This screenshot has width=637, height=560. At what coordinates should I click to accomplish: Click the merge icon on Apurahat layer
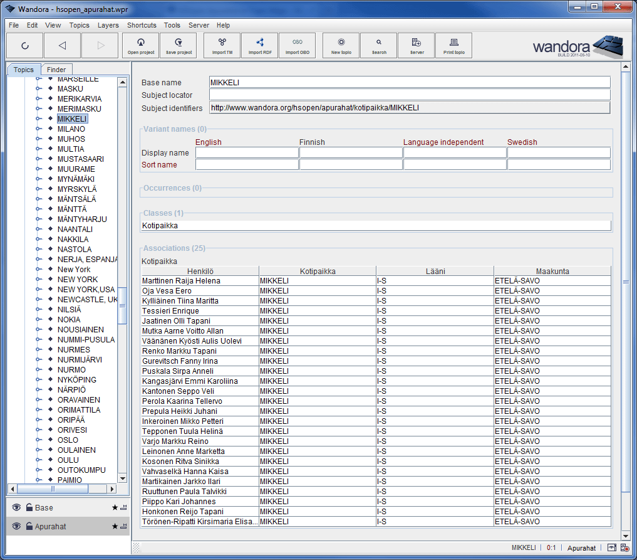pos(123,526)
